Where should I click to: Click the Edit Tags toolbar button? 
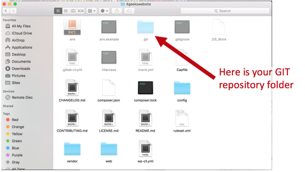129,11
